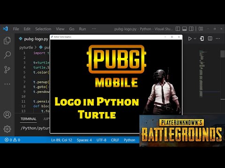Screen dimensions: 225x168
Task: Open editor More Actions ellipsis
Action: 218,39
